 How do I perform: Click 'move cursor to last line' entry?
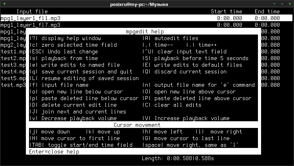point(186,138)
